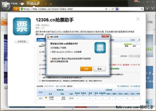The image size is (156, 111).
Task: Confirm with the orange install button in the dialog
Action: coord(86,69)
